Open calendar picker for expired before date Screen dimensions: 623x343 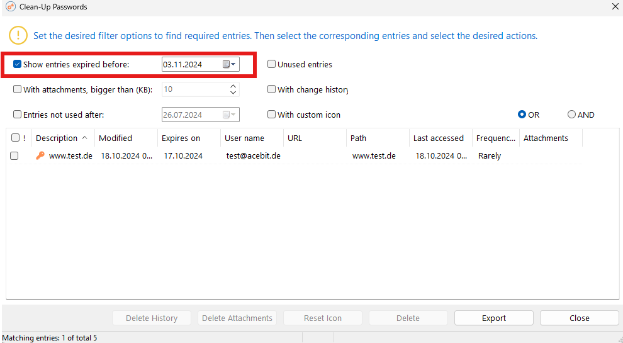point(229,64)
